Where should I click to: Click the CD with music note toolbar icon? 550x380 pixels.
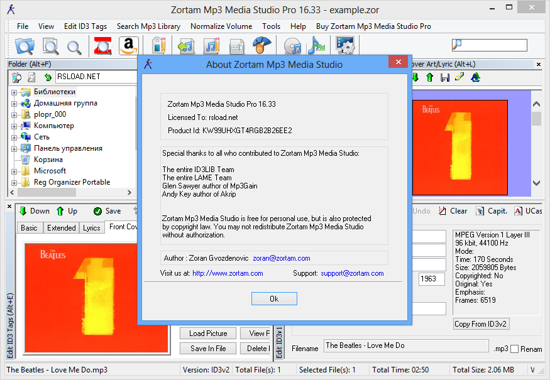292,46
